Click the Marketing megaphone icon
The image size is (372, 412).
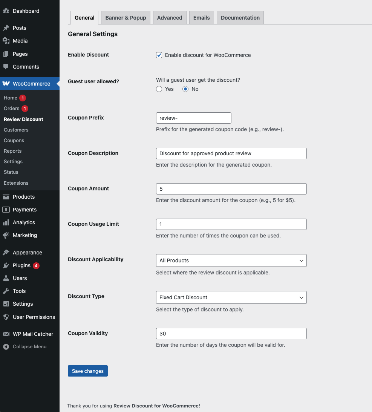pyautogui.click(x=6, y=235)
